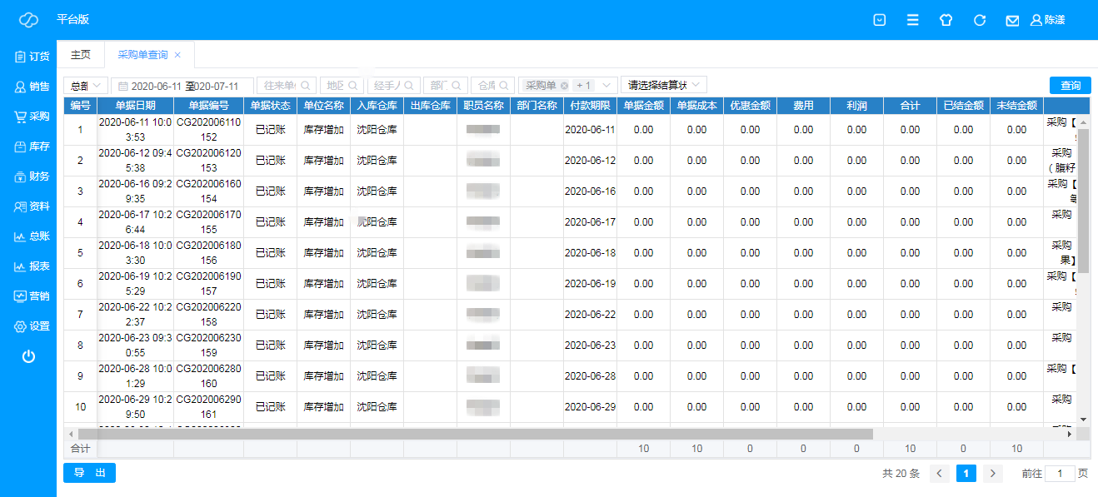The image size is (1098, 497).
Task: Open the 营销 marketing module
Action: pos(32,296)
